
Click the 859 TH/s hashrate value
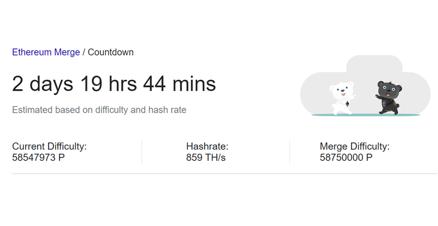point(205,158)
